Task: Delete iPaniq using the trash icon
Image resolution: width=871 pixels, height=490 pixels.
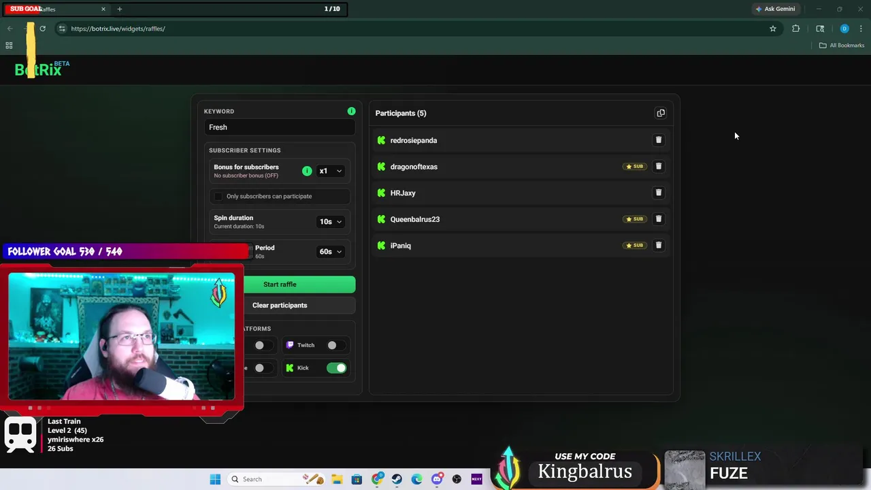Action: click(658, 245)
